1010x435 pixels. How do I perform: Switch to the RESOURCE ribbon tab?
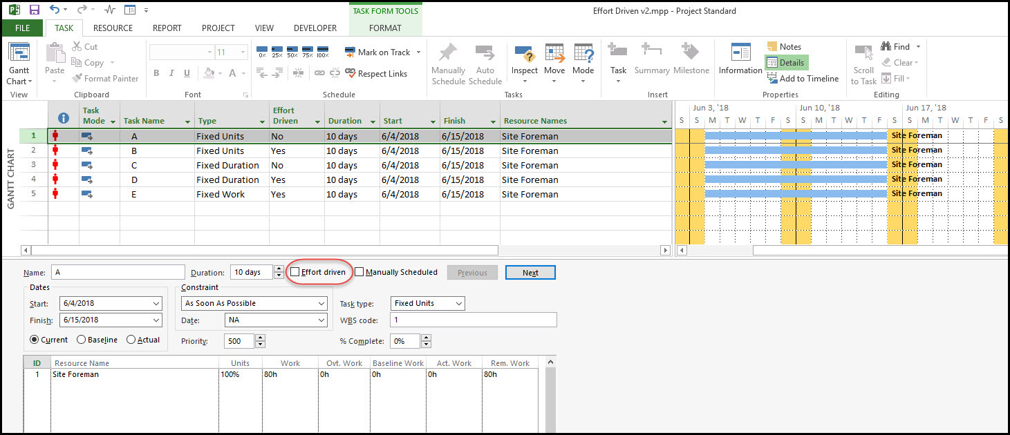point(113,28)
